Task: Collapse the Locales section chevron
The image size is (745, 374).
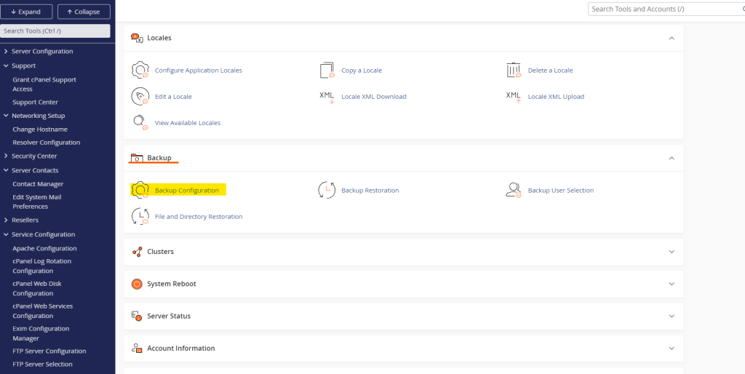Action: [671, 38]
